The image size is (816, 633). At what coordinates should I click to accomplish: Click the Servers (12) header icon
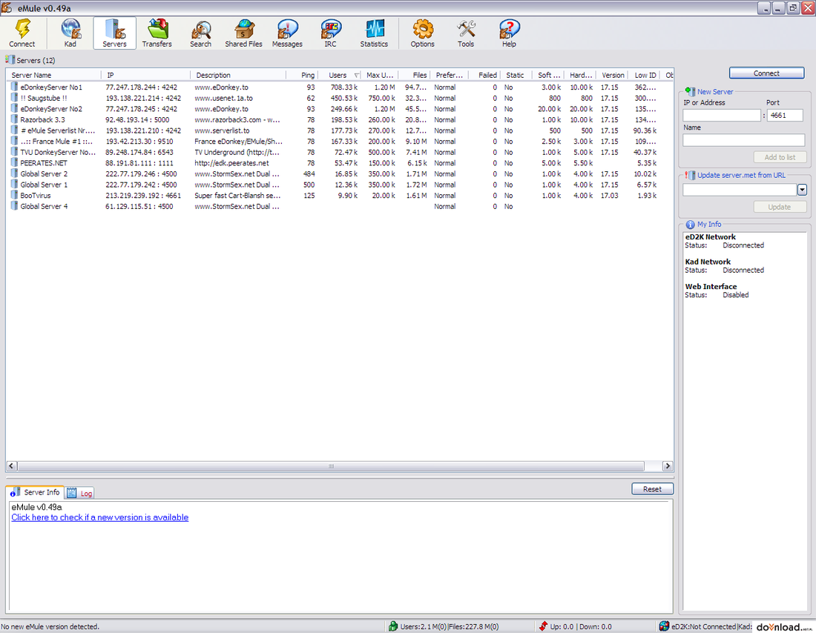tap(10, 60)
